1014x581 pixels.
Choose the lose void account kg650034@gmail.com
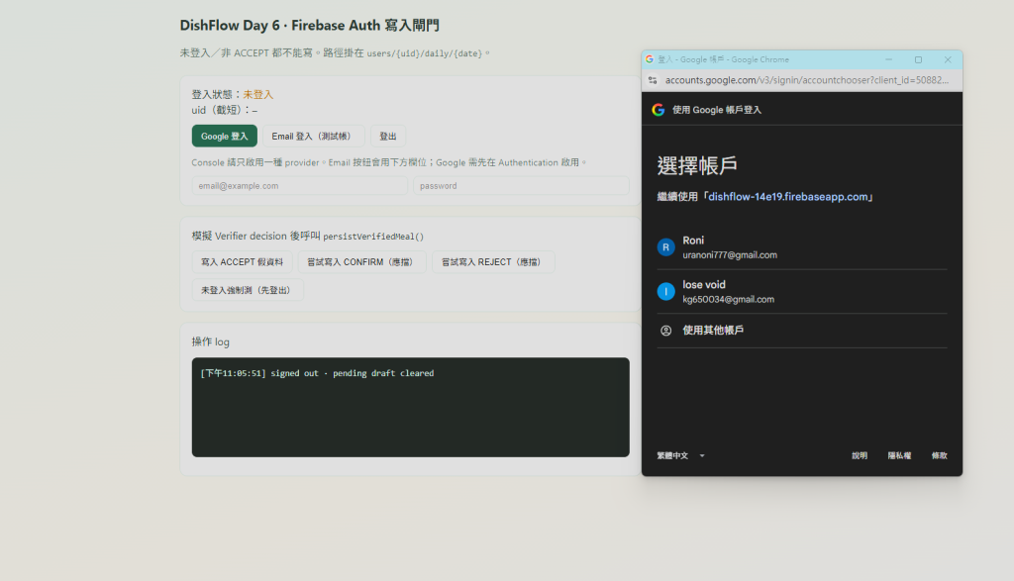pyautogui.click(x=802, y=292)
